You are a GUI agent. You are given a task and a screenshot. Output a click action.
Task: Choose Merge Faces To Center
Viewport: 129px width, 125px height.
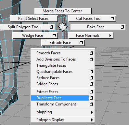click(63, 11)
